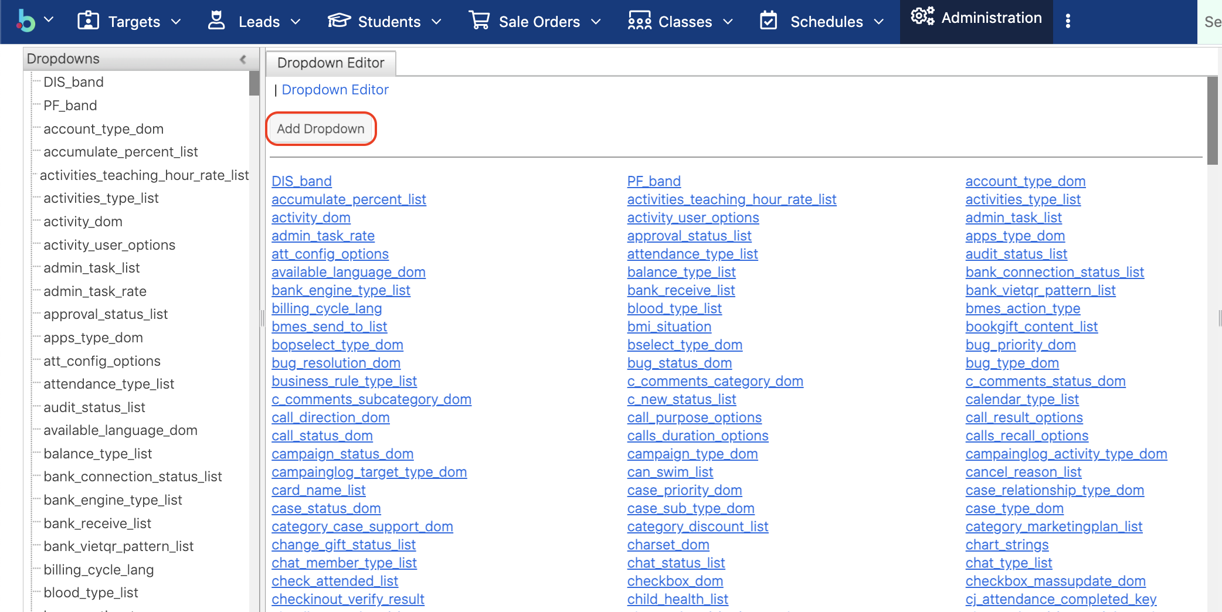
Task: Click the Classes group icon
Action: point(639,21)
